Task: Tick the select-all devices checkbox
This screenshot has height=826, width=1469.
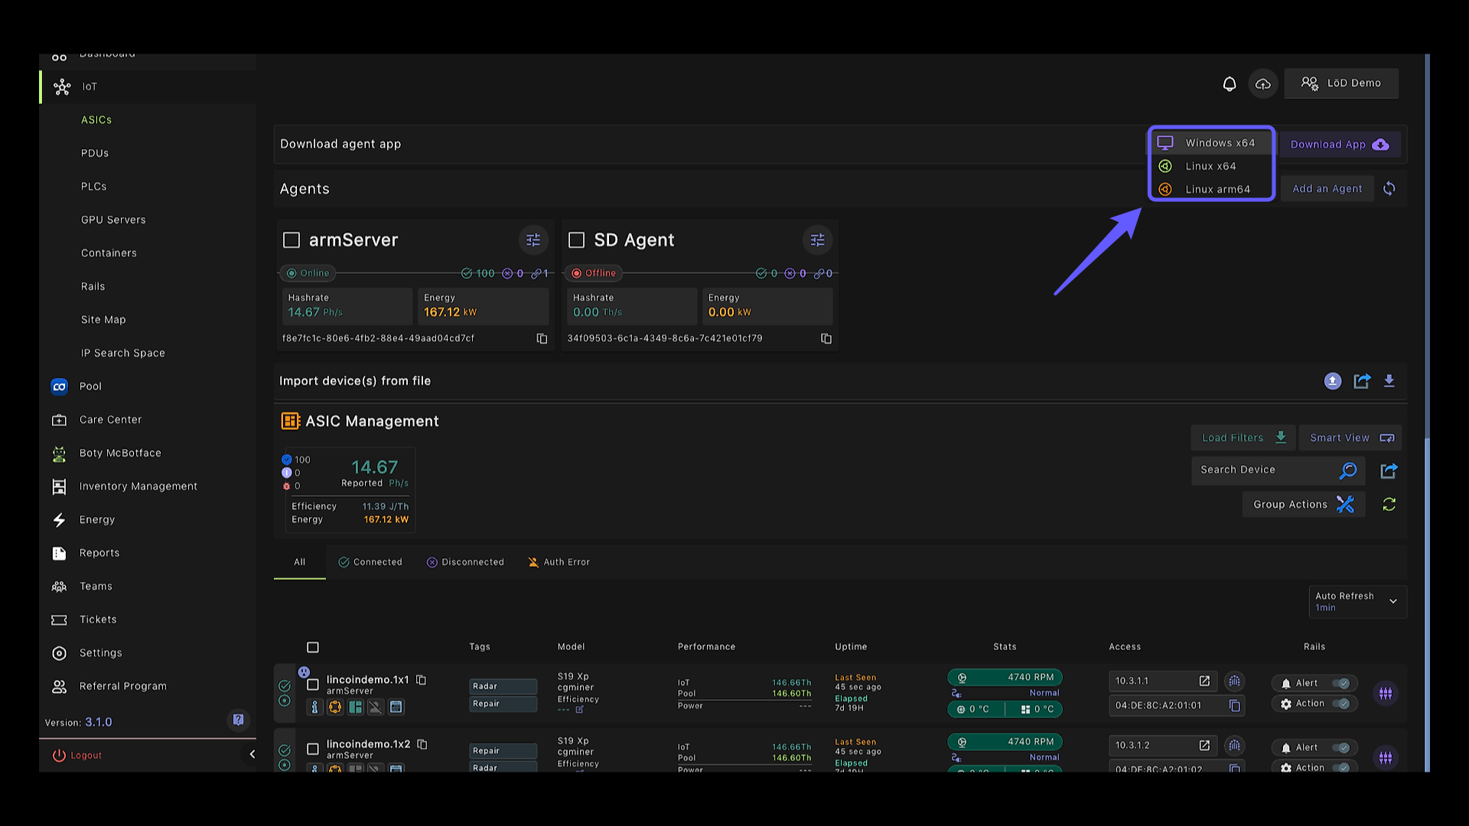Action: [x=313, y=647]
